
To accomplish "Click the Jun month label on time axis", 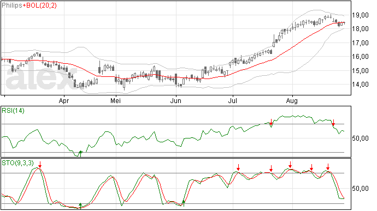I will pos(175,101).
